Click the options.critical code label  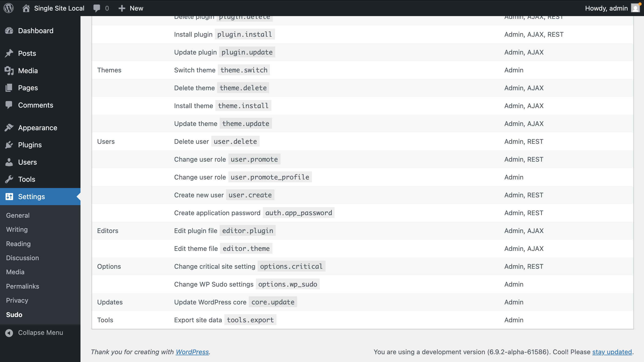pyautogui.click(x=291, y=266)
